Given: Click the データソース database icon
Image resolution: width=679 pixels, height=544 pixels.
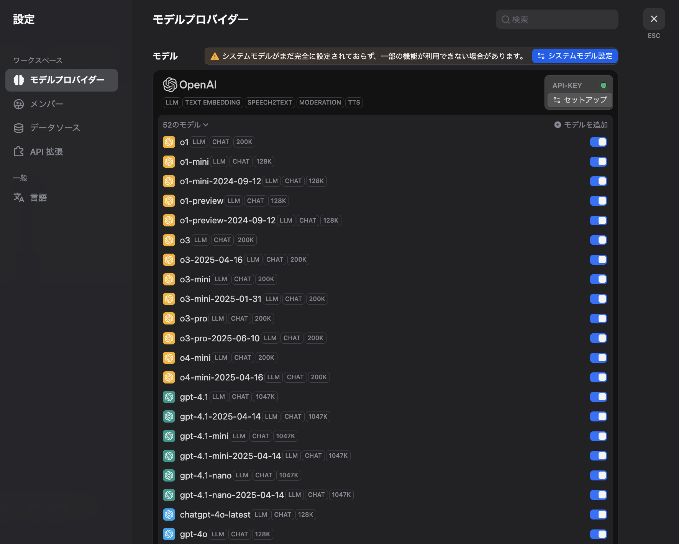Looking at the screenshot, I should [x=19, y=128].
